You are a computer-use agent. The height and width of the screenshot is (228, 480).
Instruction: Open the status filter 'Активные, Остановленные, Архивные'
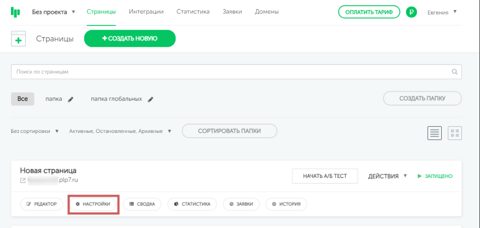[x=120, y=131]
